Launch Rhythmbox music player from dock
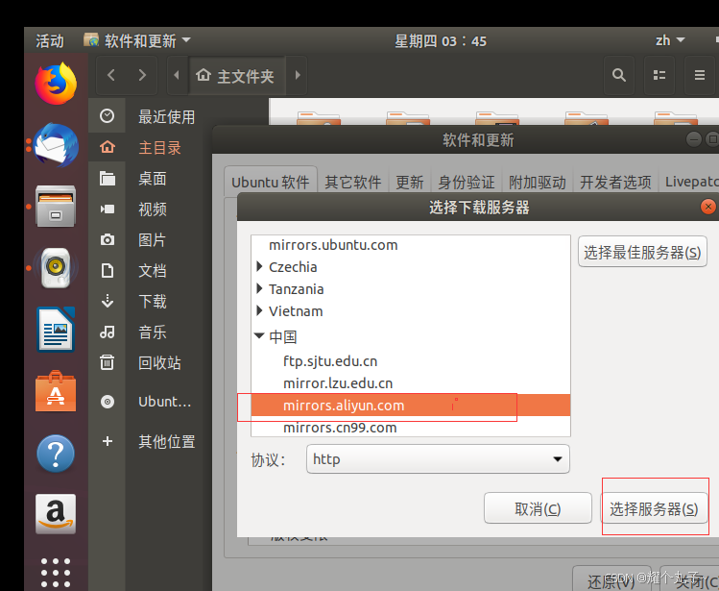719x591 pixels. (56, 268)
